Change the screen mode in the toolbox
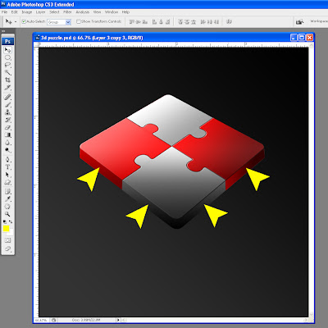328x328 pixels. (x=7, y=248)
